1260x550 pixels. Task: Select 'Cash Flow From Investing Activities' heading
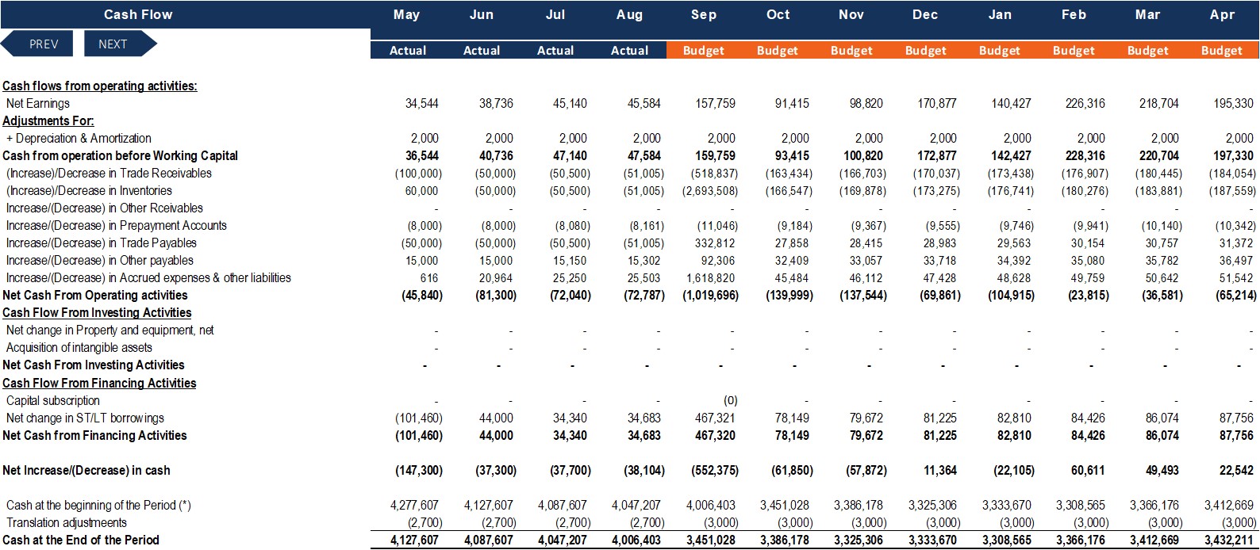[97, 312]
